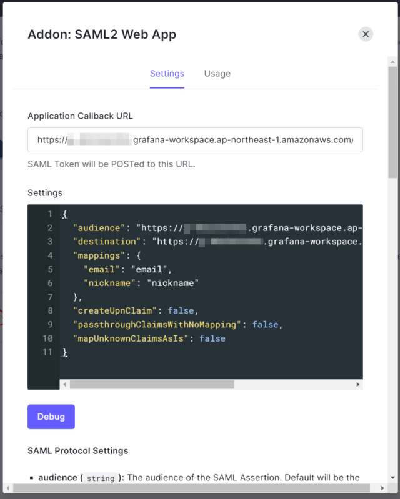Click the Settings label above the code editor
The width and height of the screenshot is (400, 499).
[x=45, y=193]
